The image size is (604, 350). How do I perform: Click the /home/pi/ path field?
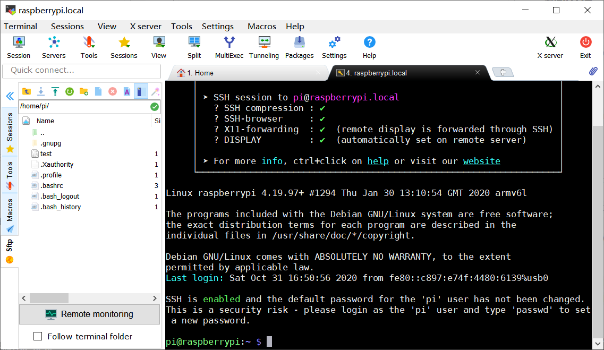[84, 106]
